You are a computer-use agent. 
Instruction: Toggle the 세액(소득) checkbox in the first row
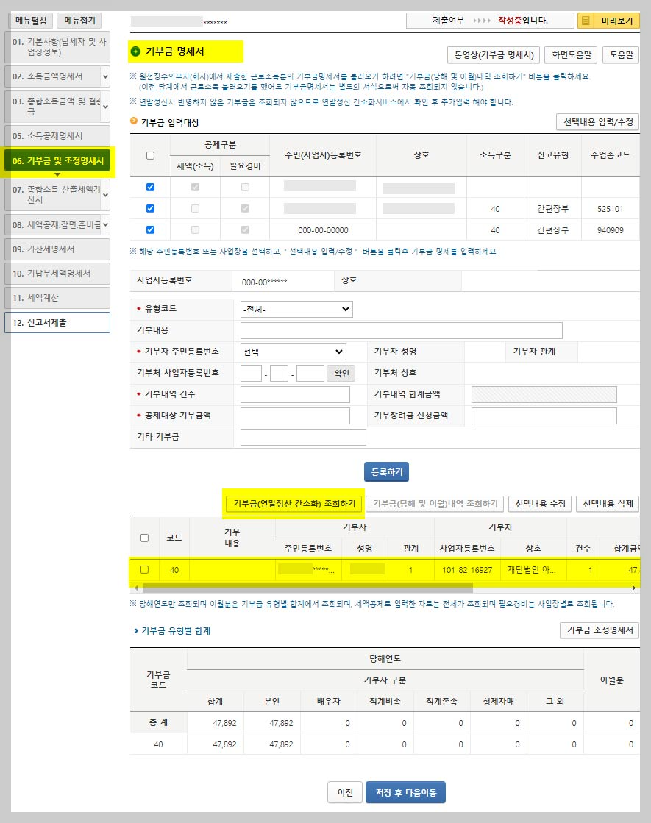196,187
